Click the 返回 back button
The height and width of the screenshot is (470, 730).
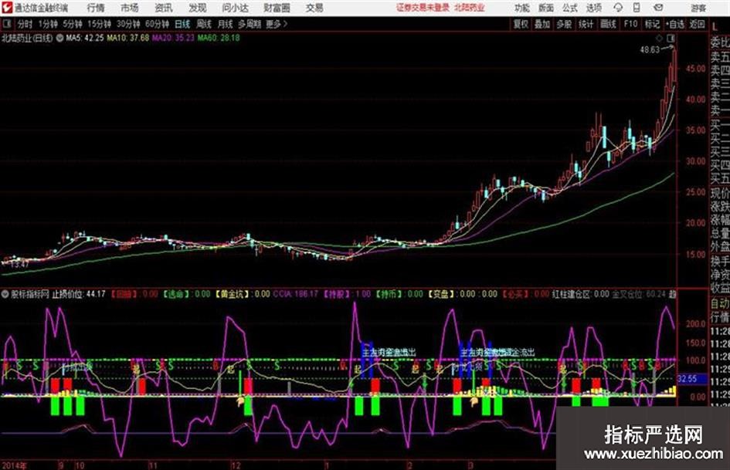(697, 24)
